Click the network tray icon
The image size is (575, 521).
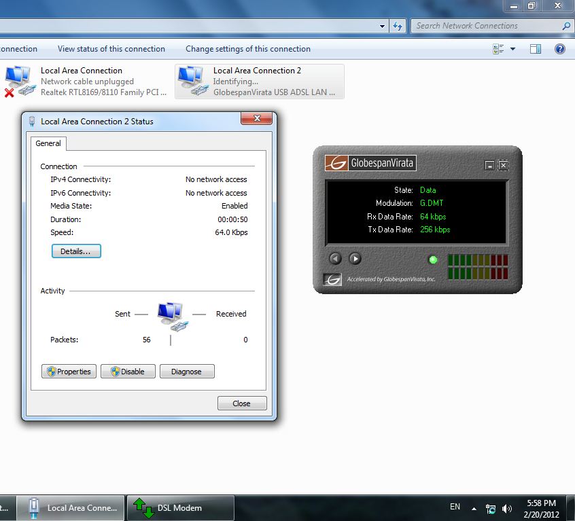click(x=490, y=509)
